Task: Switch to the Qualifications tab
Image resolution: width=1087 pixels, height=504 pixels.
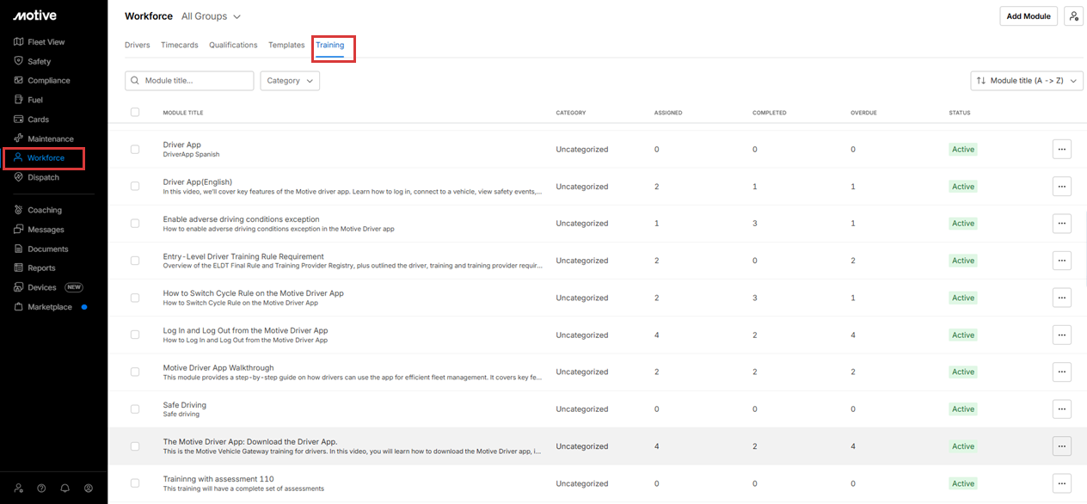Action: (x=233, y=45)
